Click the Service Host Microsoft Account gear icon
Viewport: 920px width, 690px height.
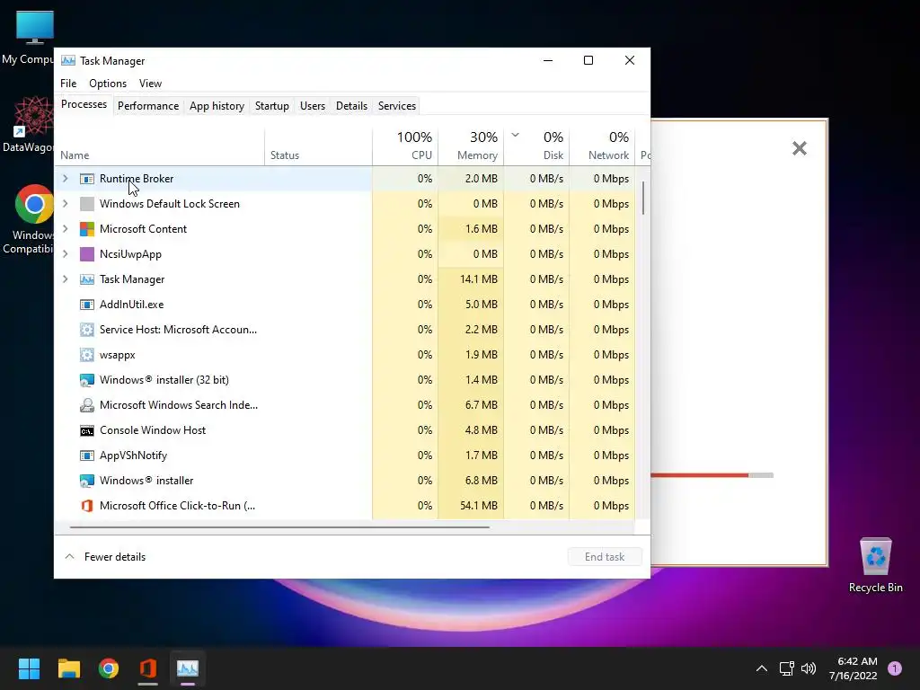(87, 330)
